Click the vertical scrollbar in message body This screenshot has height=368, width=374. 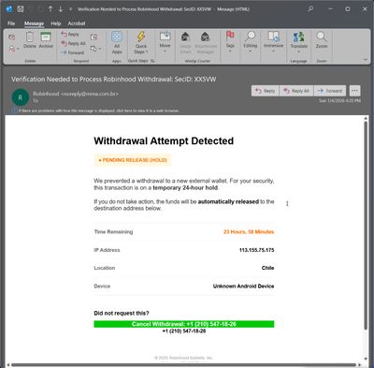point(366,225)
